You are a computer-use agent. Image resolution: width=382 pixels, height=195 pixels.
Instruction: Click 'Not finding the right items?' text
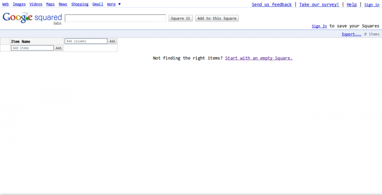pyautogui.click(x=188, y=58)
